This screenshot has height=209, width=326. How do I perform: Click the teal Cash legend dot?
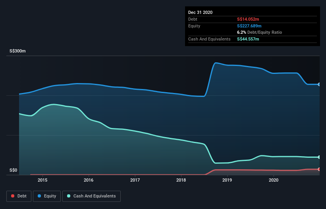tap(69, 196)
